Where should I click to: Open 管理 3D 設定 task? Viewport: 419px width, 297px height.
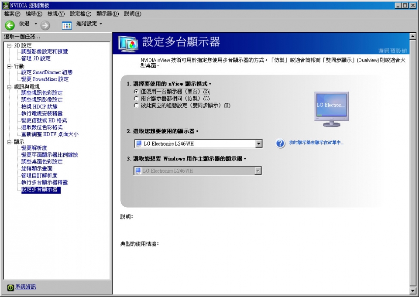(36, 58)
